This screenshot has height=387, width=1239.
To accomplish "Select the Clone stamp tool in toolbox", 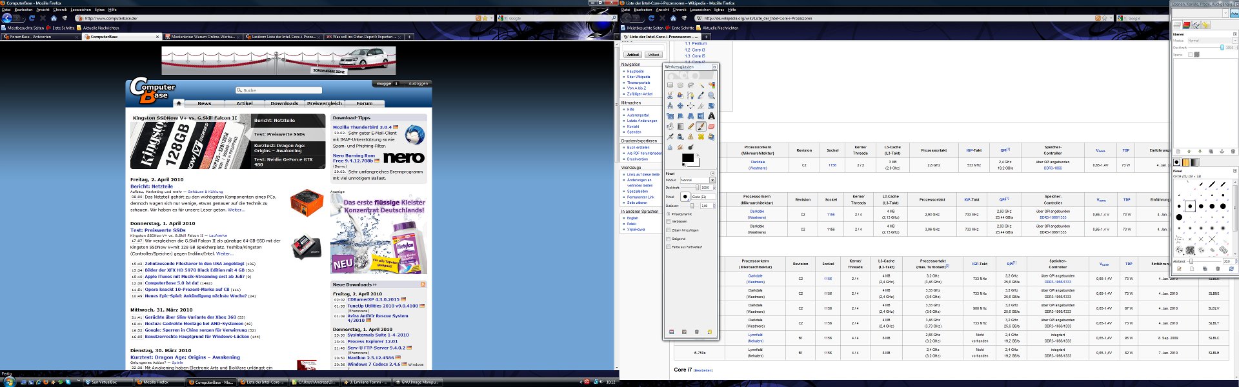I will point(690,137).
